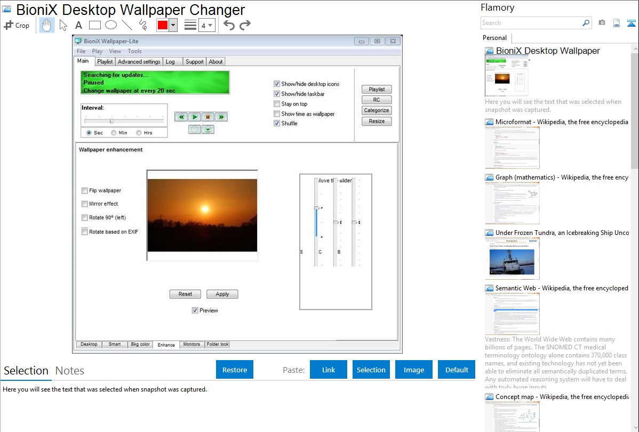The image size is (639, 432).
Task: Undo the last annotation
Action: pyautogui.click(x=229, y=25)
